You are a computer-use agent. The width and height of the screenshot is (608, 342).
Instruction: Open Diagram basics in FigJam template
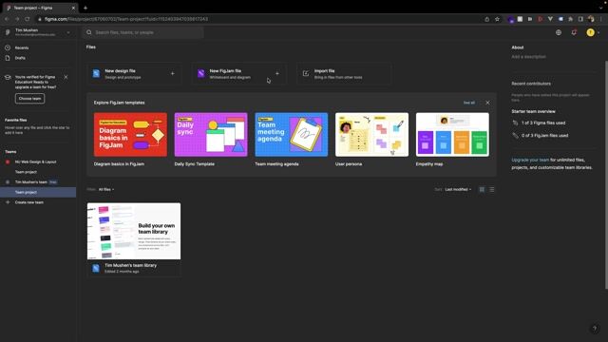(130, 135)
